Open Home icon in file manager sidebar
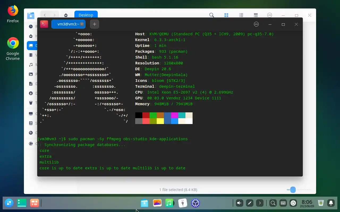This screenshot has height=212, width=340. pos(31,36)
